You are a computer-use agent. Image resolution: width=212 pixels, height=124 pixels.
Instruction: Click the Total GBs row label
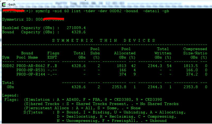[8, 85]
